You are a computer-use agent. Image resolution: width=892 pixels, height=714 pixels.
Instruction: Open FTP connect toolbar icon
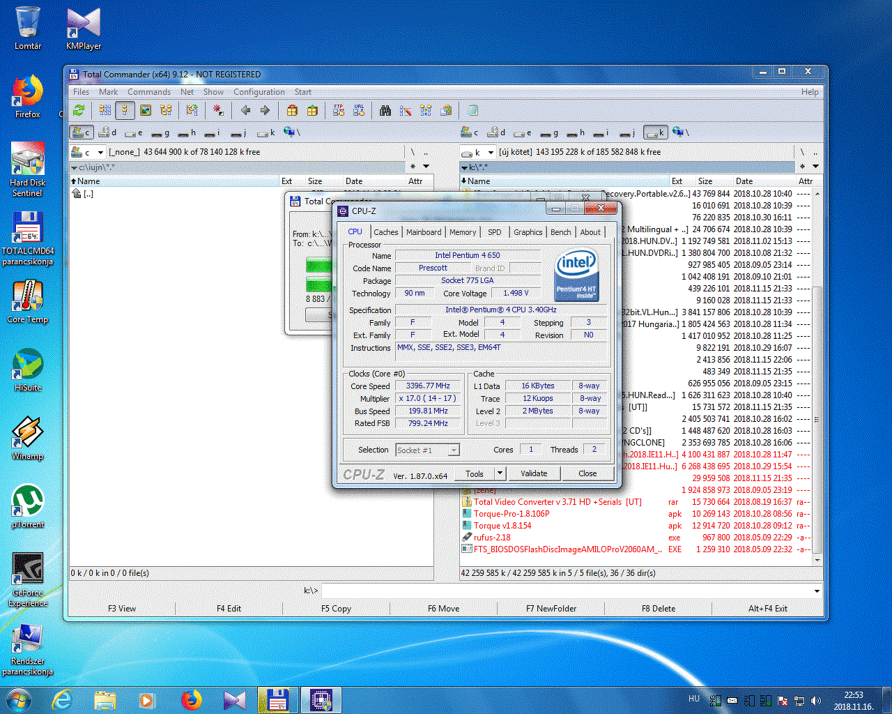(339, 110)
